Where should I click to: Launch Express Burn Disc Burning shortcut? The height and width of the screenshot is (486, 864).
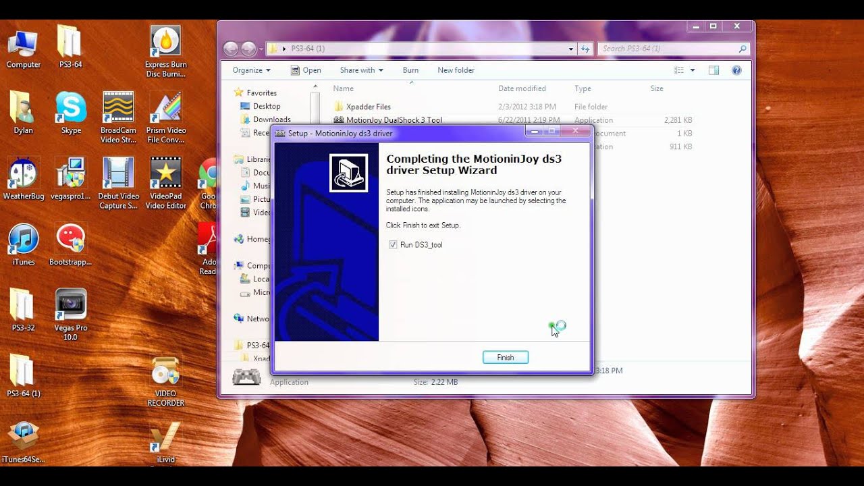click(165, 52)
